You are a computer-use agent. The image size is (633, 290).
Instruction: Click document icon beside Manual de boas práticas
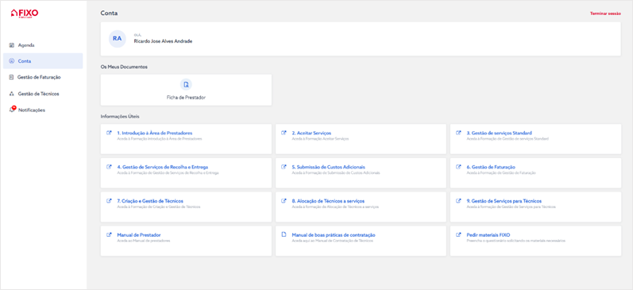(x=284, y=234)
